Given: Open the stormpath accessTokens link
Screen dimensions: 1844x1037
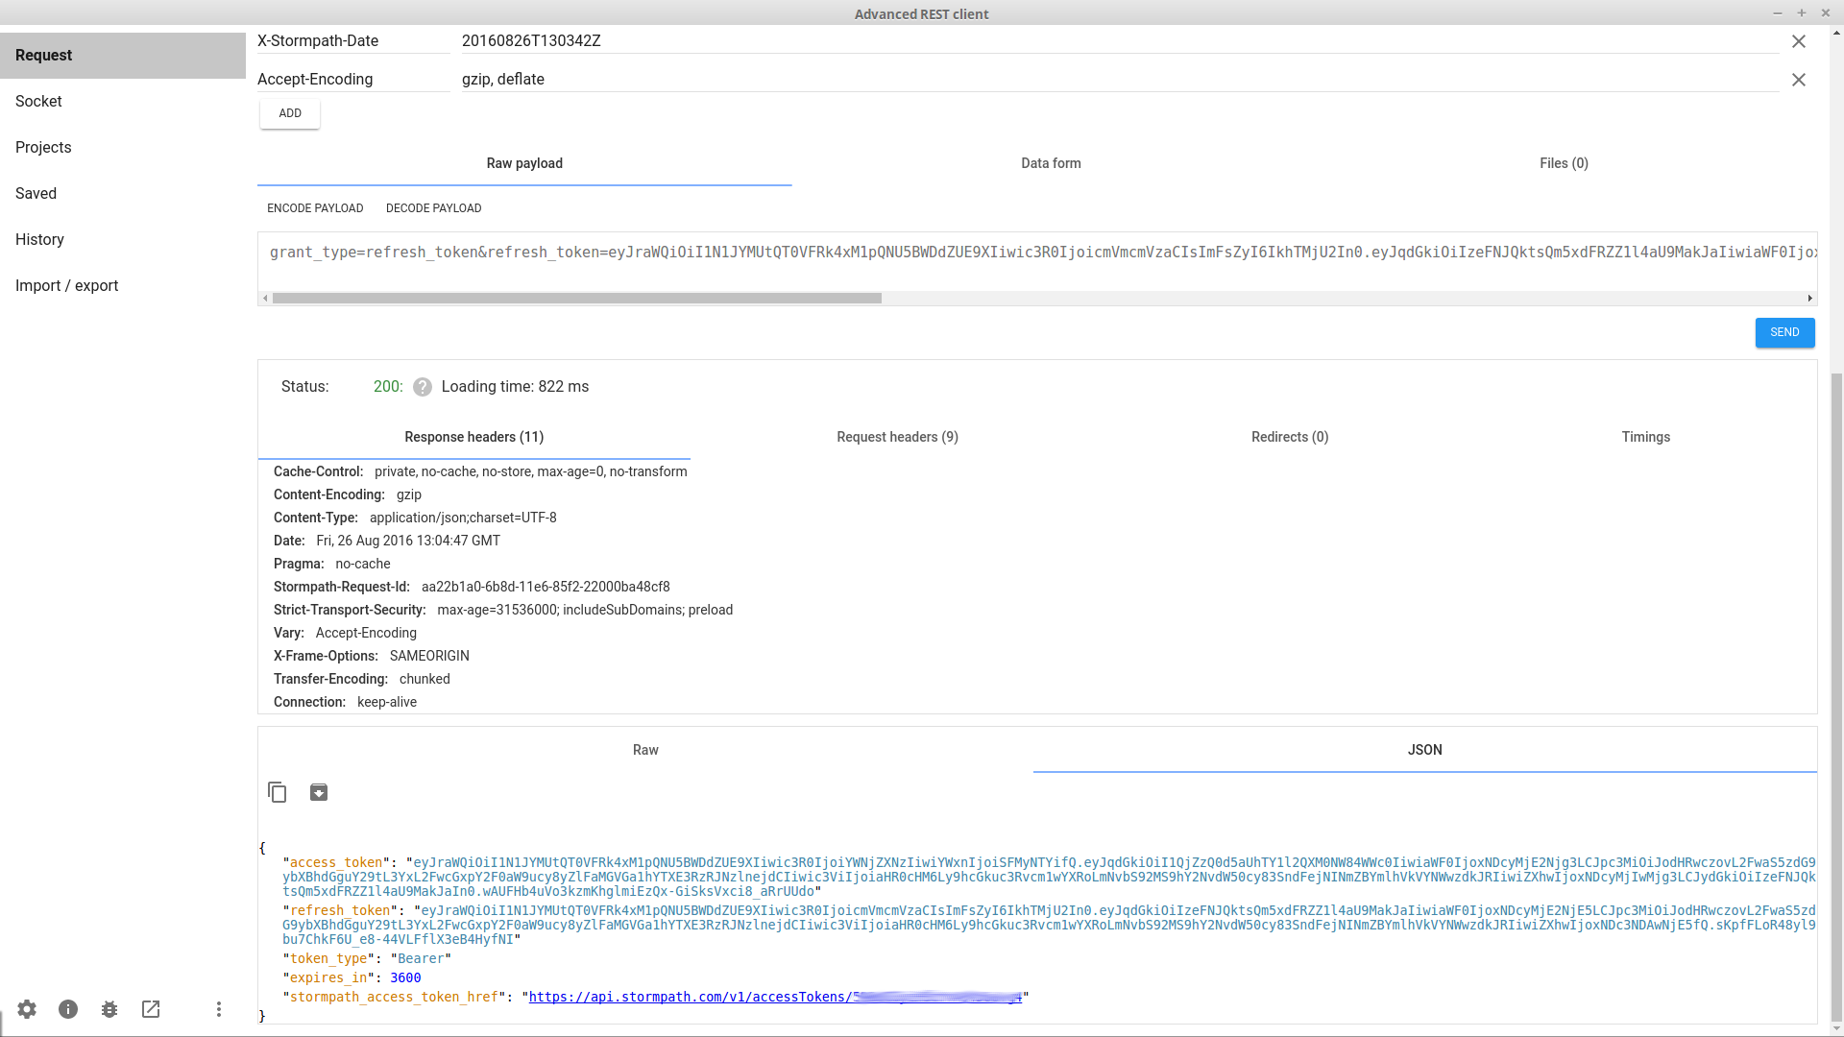Looking at the screenshot, I should coord(774,997).
